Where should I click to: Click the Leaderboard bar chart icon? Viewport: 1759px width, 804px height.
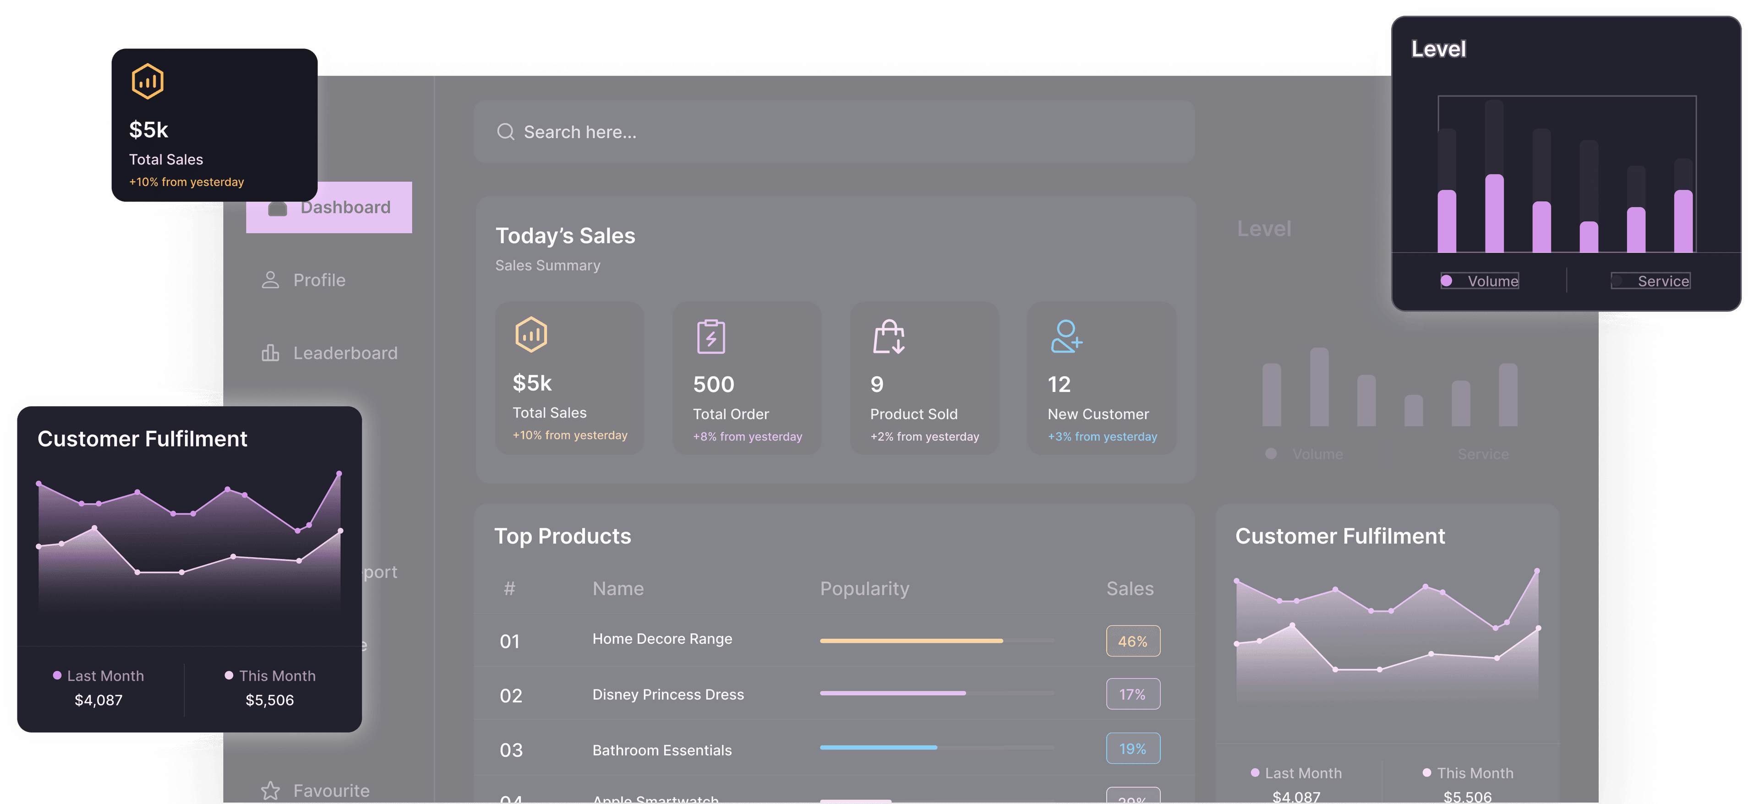tap(270, 353)
